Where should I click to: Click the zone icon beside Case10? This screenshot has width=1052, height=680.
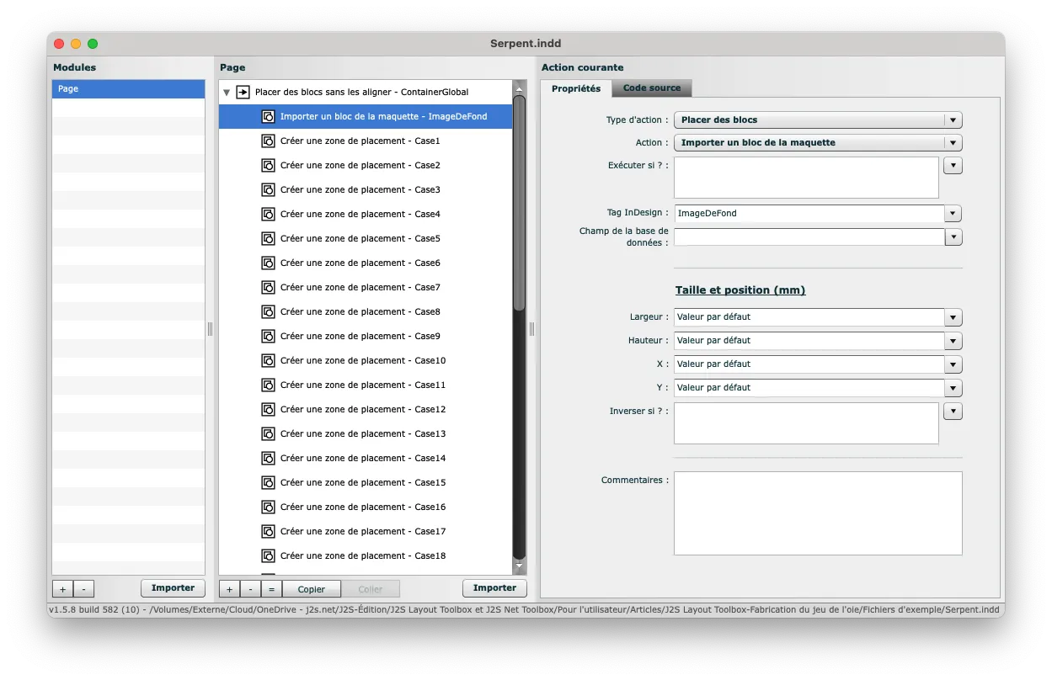tap(268, 360)
